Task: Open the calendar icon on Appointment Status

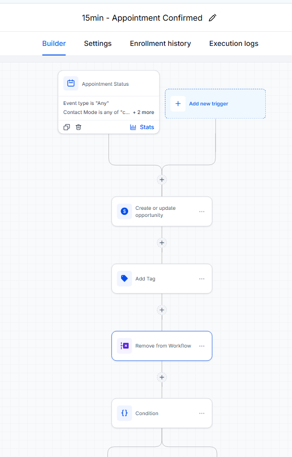Action: [x=71, y=84]
